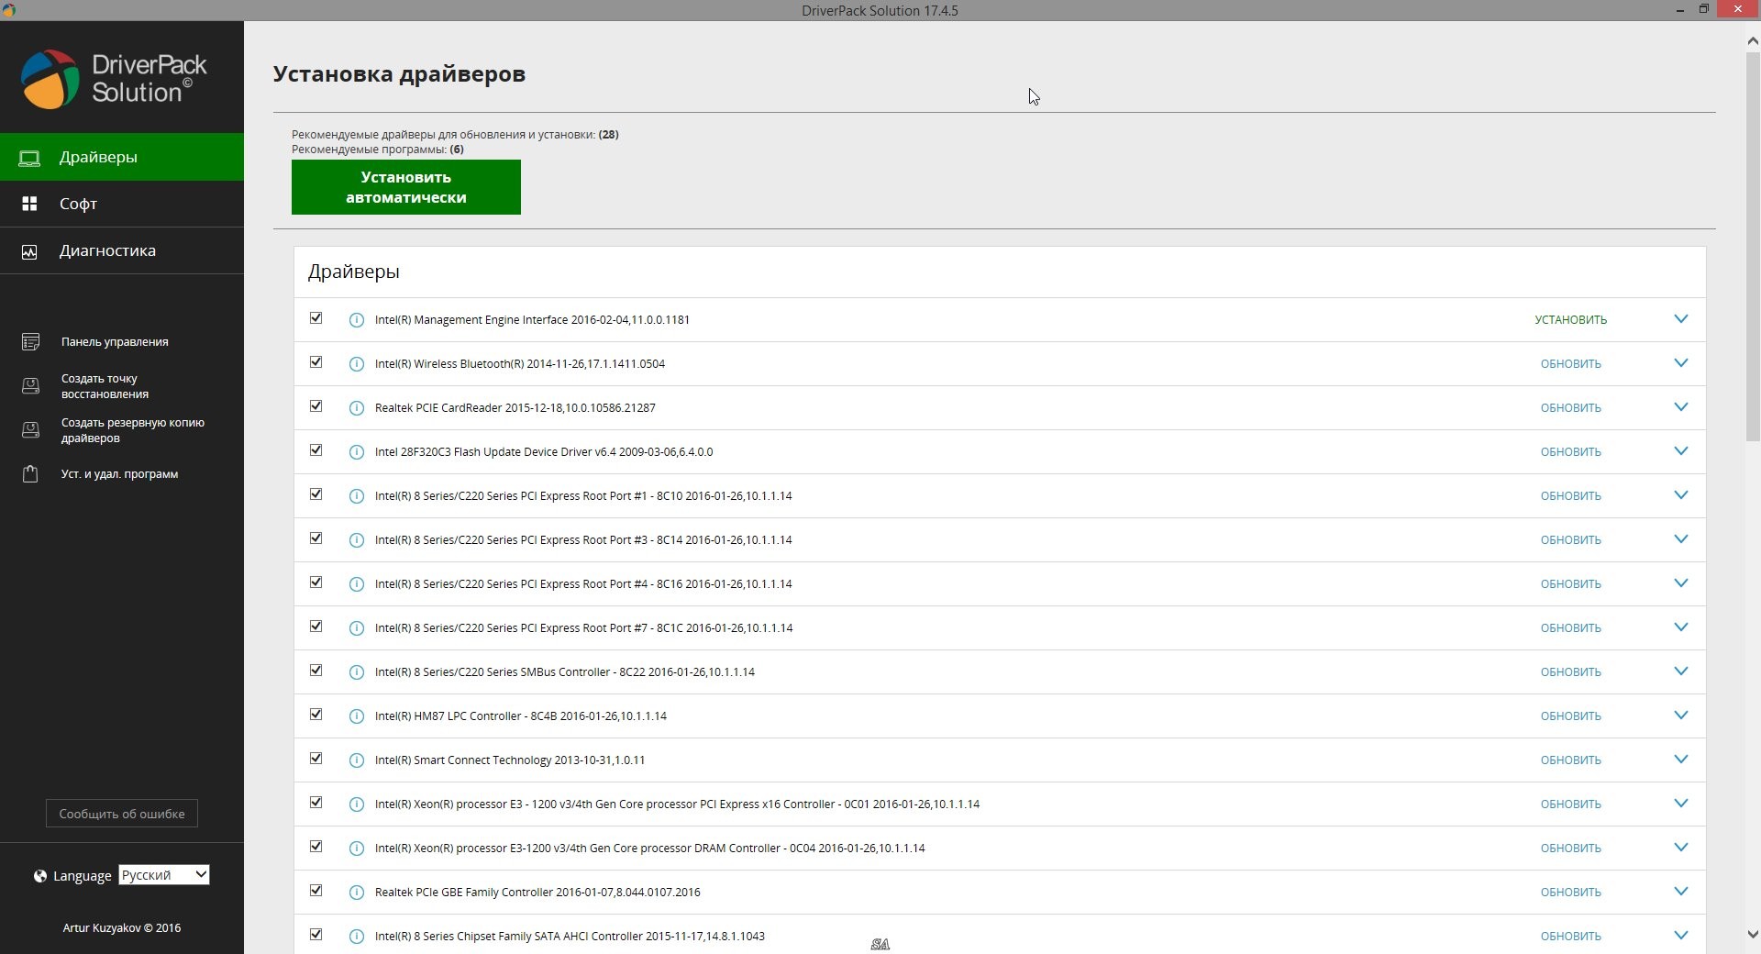This screenshot has width=1761, height=954.
Task: Click info icon for Intel Smart Connect Technology
Action: 357,760
